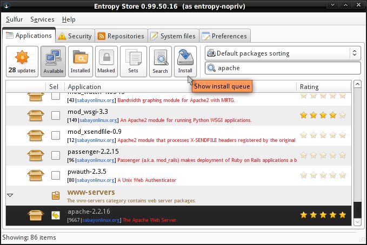367x245 pixels.
Task: Show Installed packages
Action: (x=81, y=62)
